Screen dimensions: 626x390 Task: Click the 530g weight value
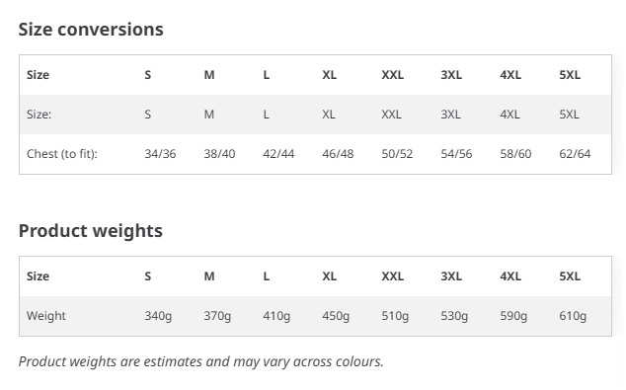(454, 316)
